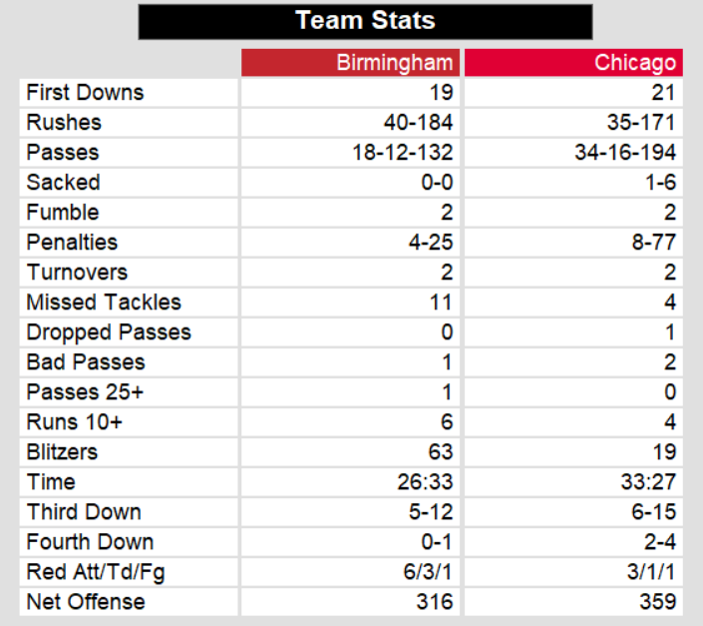Click Chicago's Time value 33:27
703x626 pixels.
649,482
